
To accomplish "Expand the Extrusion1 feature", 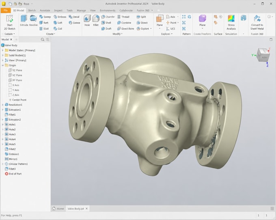I will (3, 110).
